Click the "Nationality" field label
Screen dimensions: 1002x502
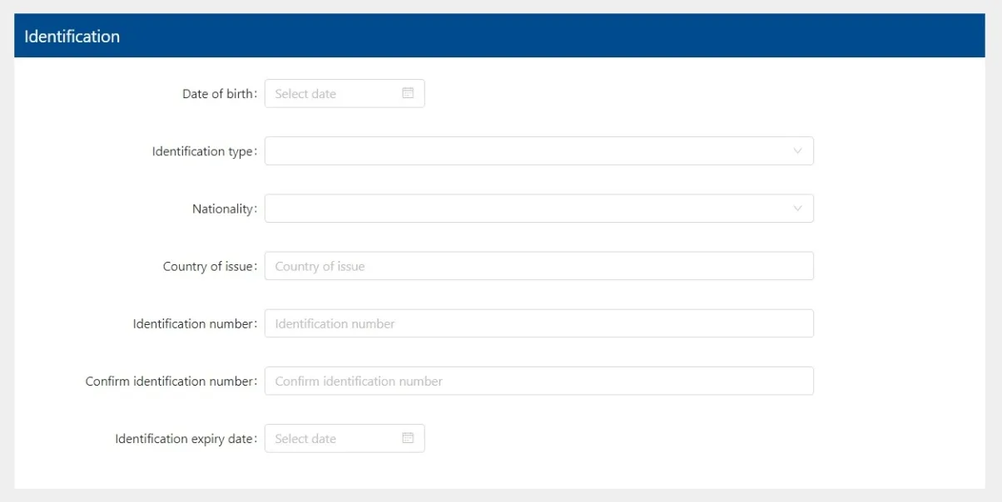click(222, 209)
